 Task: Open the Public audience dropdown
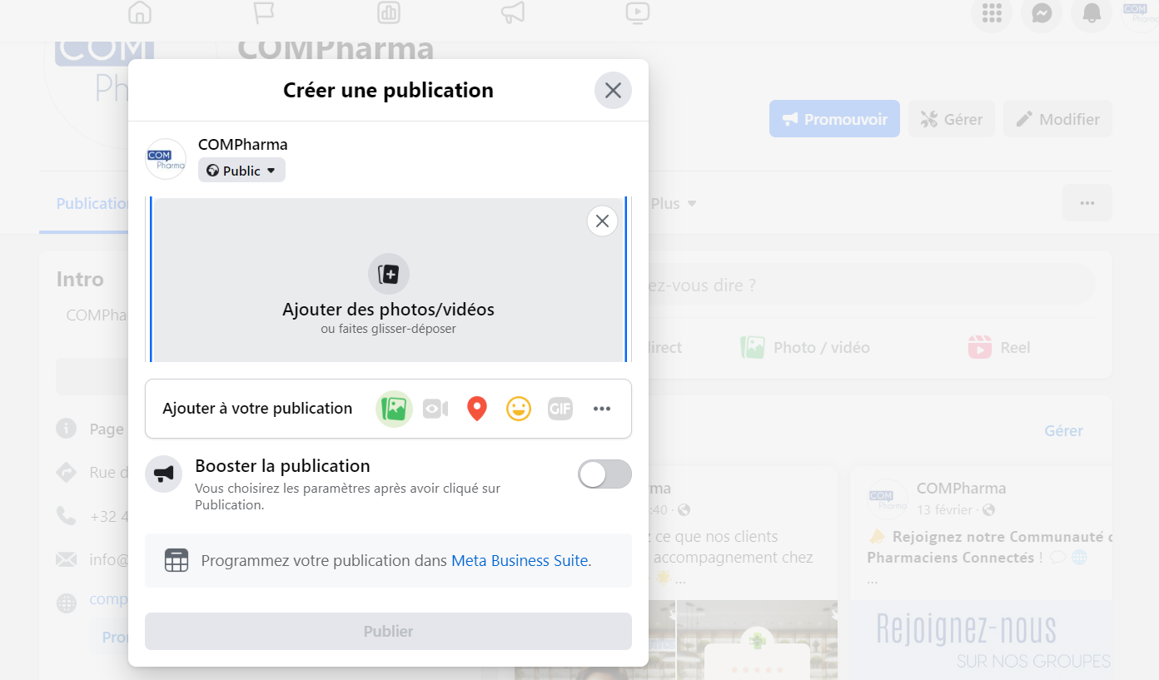[241, 171]
